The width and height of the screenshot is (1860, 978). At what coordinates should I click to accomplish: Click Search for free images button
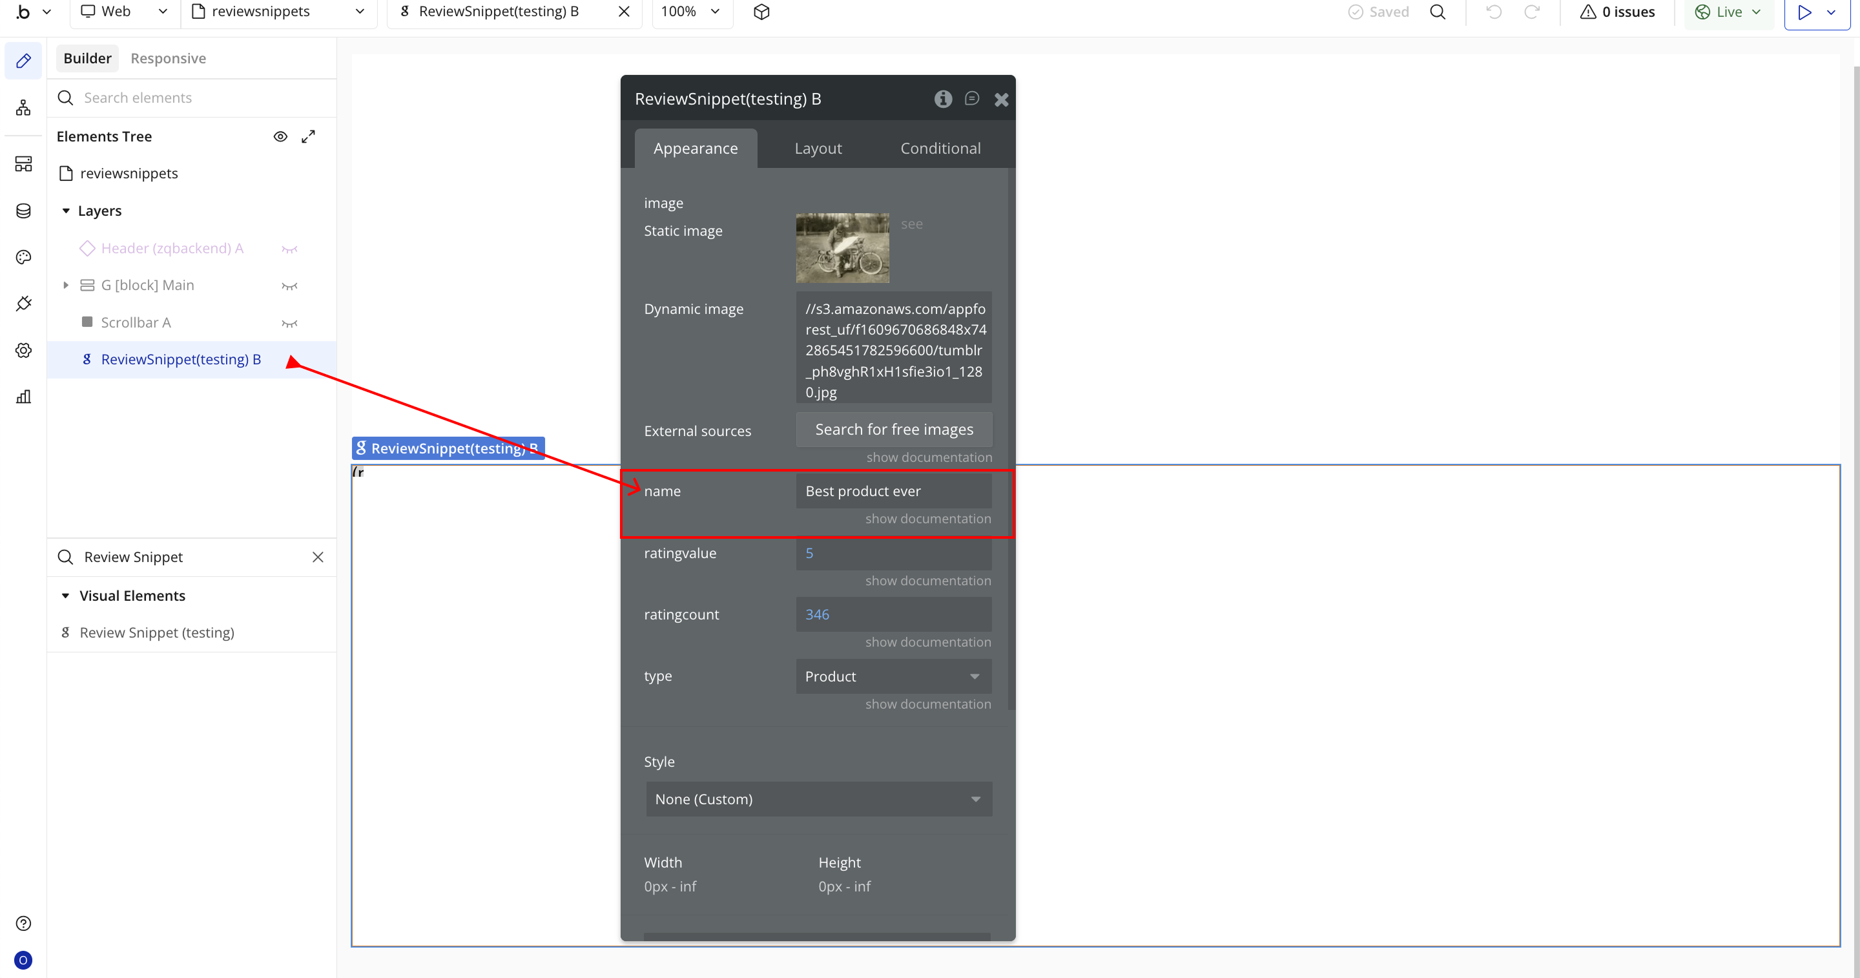pyautogui.click(x=893, y=430)
